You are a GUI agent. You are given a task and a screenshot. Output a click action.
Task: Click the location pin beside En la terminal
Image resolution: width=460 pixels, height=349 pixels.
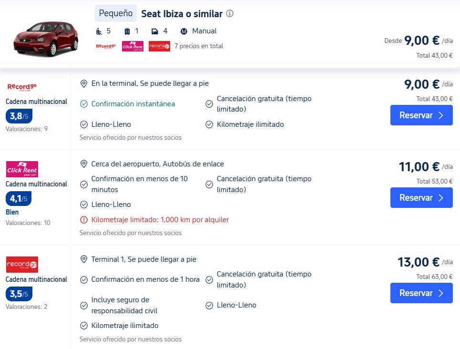[84, 83]
